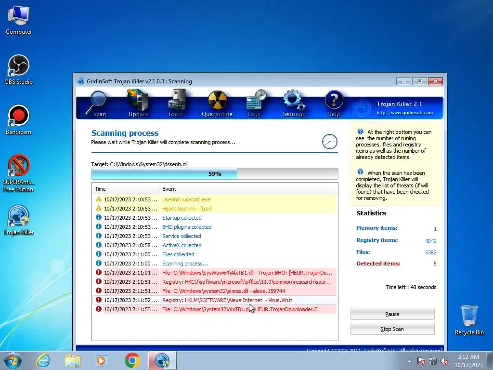Click the Detected items label
493x370 pixels.
tap(378, 264)
